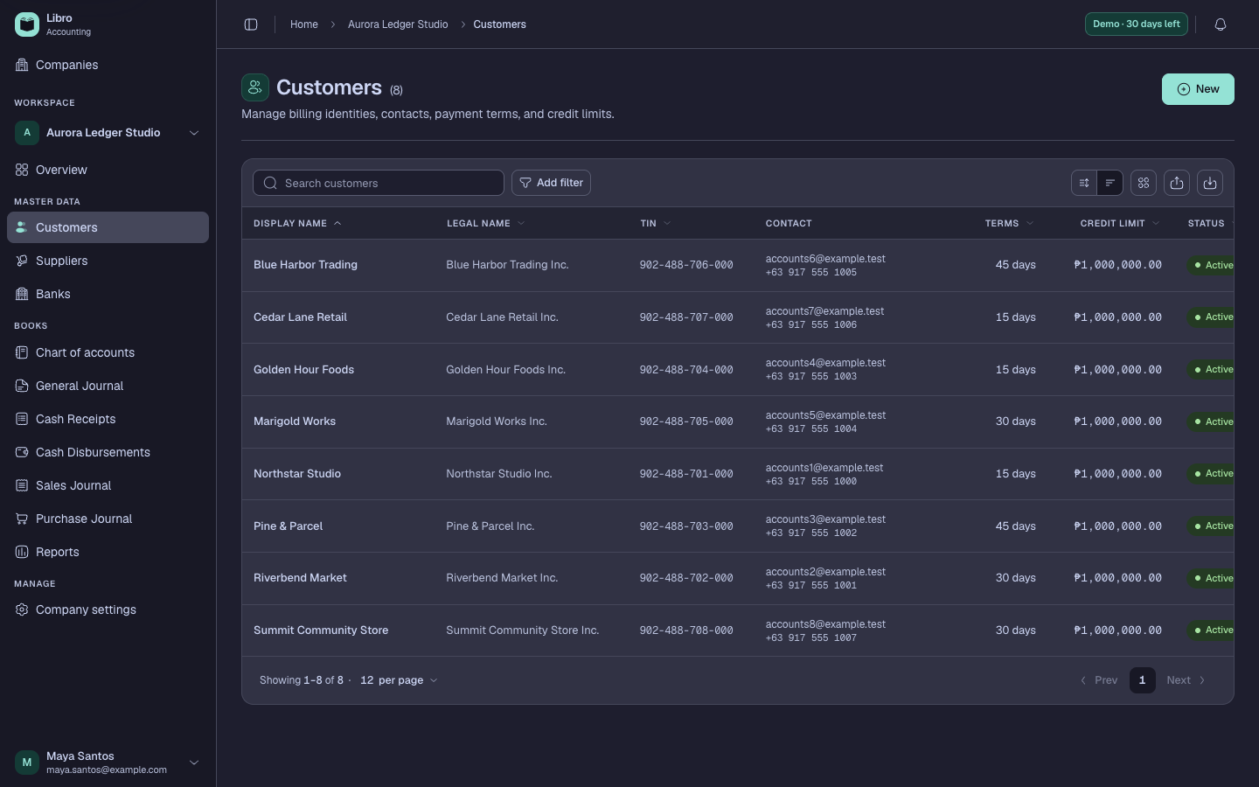Viewport: 1259px width, 787px height.
Task: Focus the Search customers field
Action: pyautogui.click(x=379, y=183)
